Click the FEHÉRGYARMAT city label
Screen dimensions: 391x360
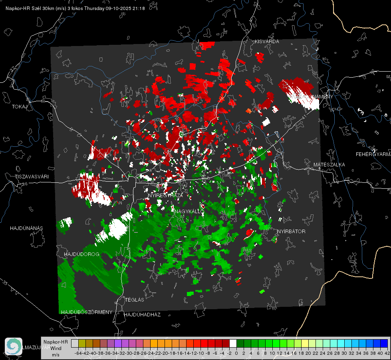click(x=373, y=154)
